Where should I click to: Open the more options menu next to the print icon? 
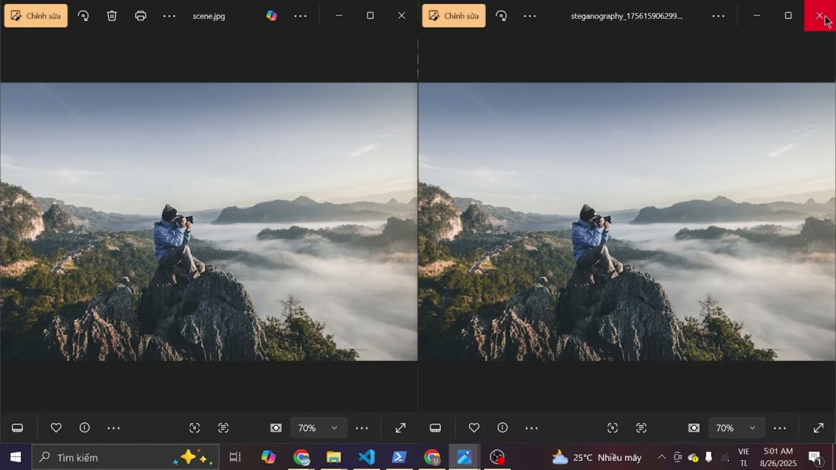[x=169, y=16]
